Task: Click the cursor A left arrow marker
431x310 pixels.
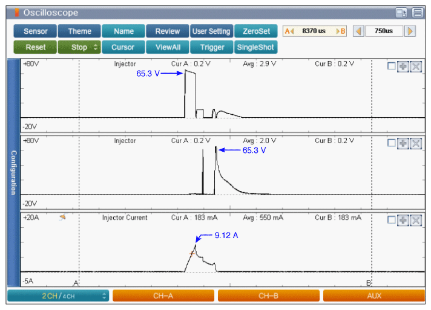Action: (x=289, y=31)
